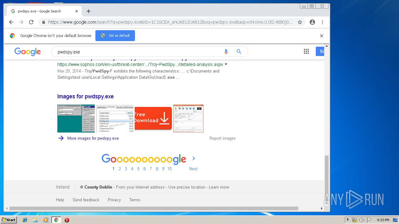This screenshot has width=399, height=224.
Task: Launch Internet Explorer from the taskbar
Action: 25,220
